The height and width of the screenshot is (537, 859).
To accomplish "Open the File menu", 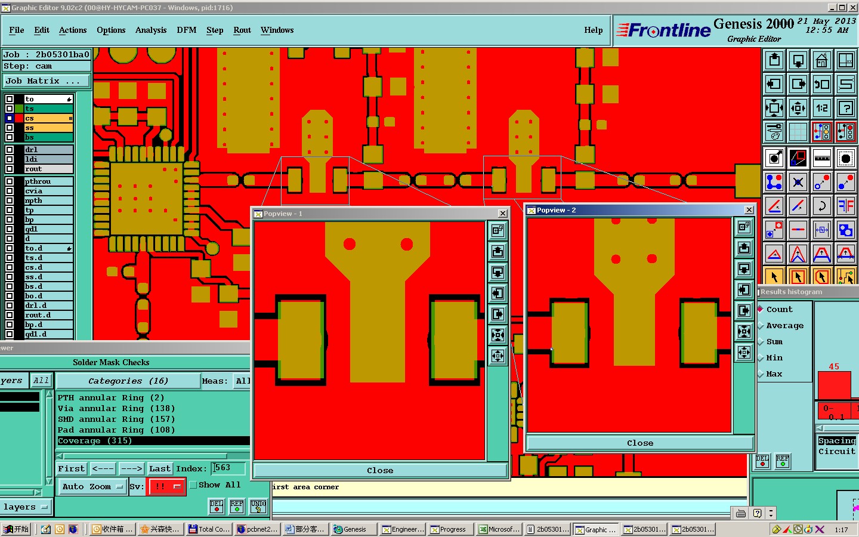I will (17, 30).
